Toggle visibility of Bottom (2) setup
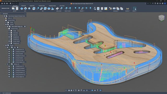Image resolution: width=167 pixels, height=94 pixels. [8, 64]
